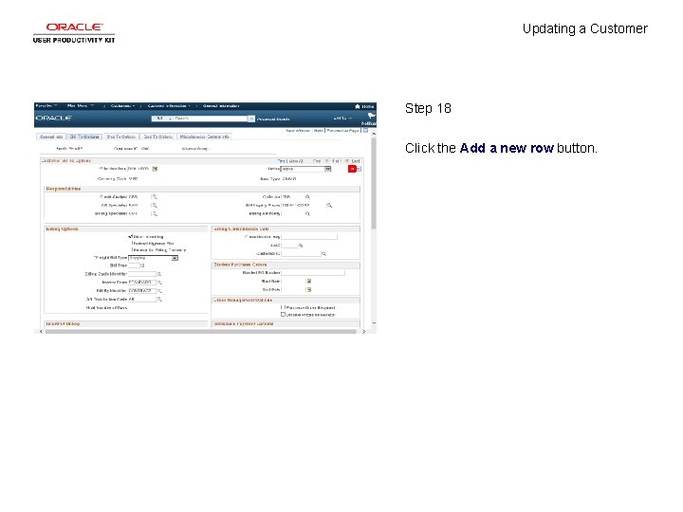The image size is (683, 512).
Task: Toggle the Purchase Order Required checkbox
Action: [x=283, y=308]
